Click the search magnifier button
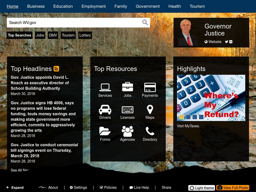This screenshot has height=192, width=256. 144,22
